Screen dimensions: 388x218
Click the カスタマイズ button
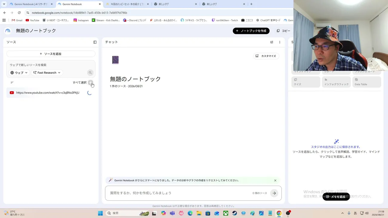(x=266, y=56)
